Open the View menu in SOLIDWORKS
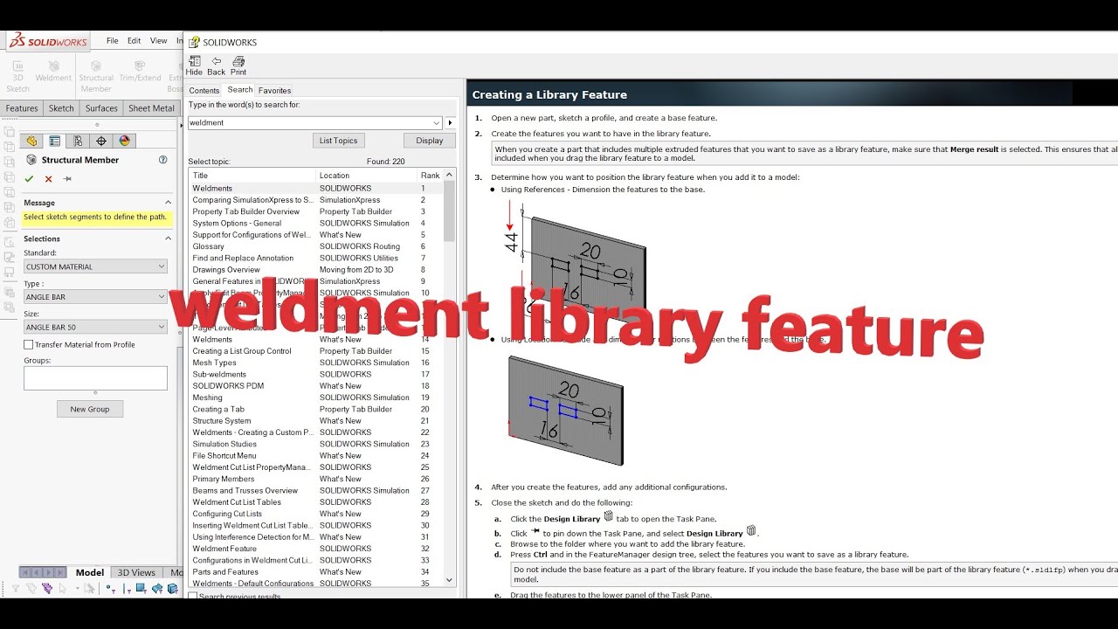The width and height of the screenshot is (1118, 629). [158, 41]
